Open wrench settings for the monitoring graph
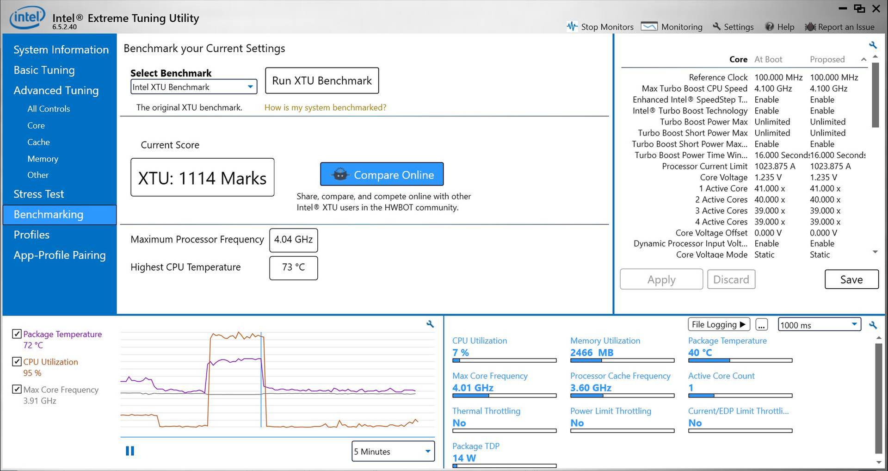This screenshot has width=888, height=471. 430,324
